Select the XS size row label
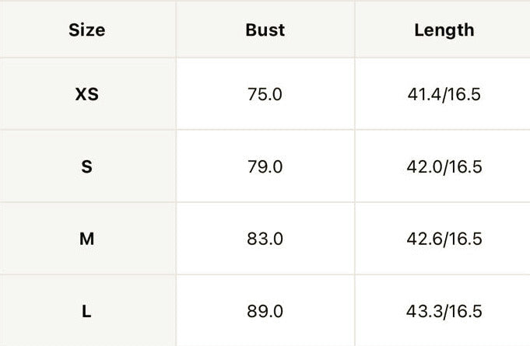Screen dimensions: 530x346 pyautogui.click(x=87, y=94)
